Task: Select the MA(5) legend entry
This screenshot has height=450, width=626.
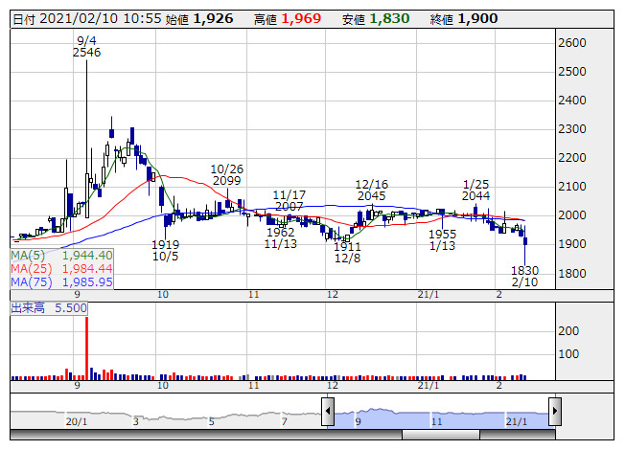Action: [62, 256]
